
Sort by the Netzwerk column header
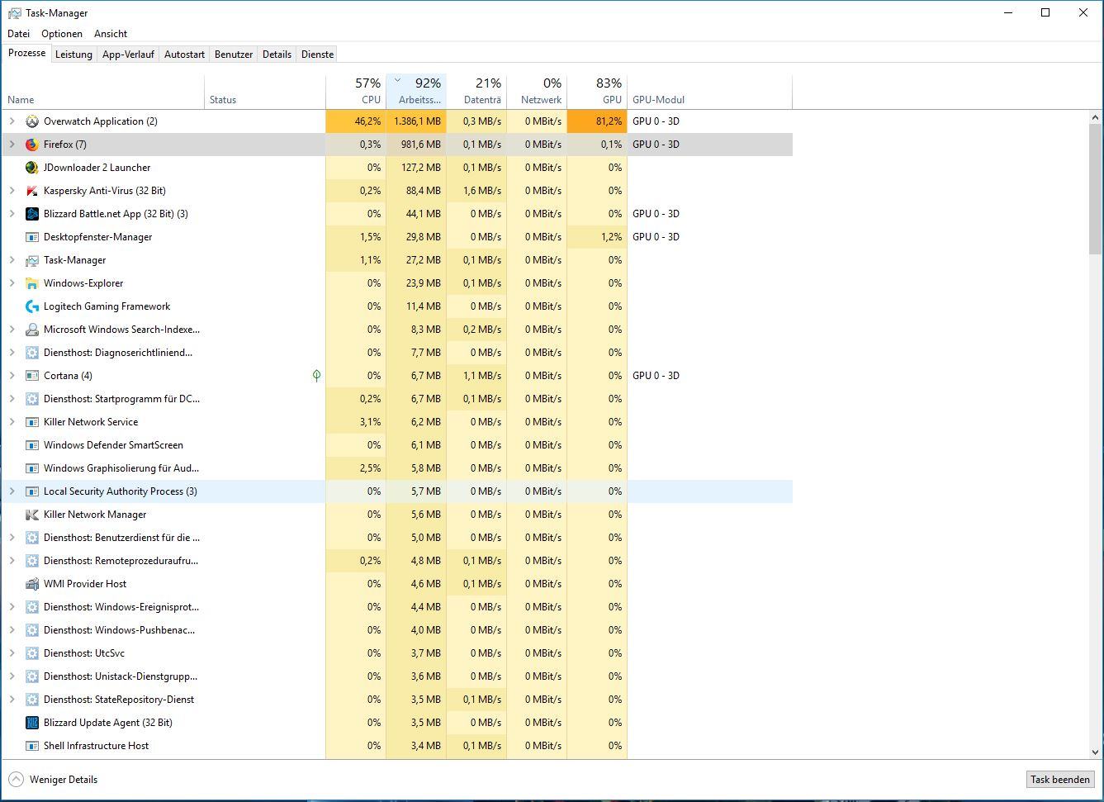537,91
